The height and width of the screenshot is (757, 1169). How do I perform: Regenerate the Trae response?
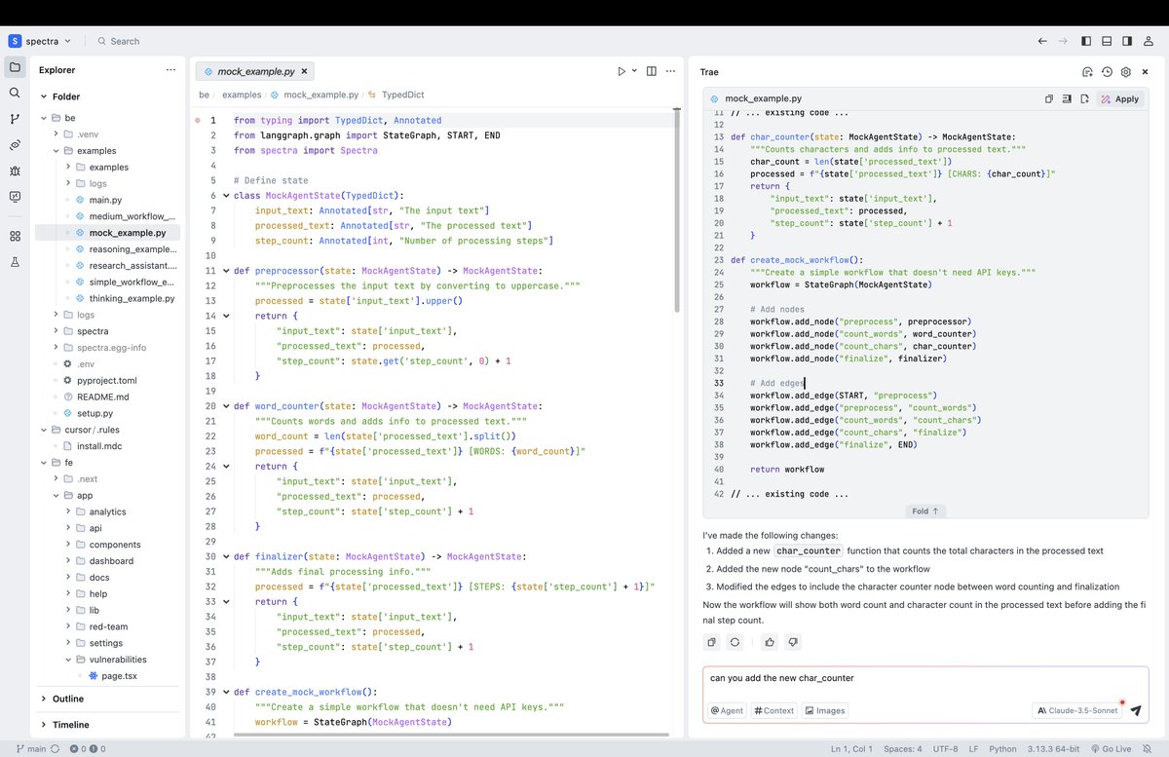pyautogui.click(x=735, y=642)
